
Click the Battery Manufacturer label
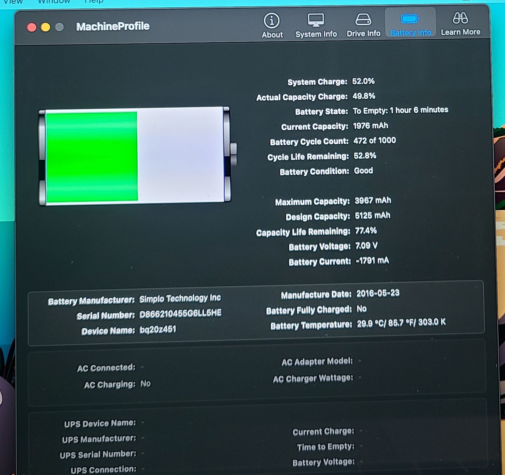(91, 301)
